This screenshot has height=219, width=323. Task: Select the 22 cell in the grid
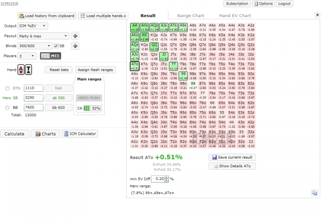pos(251,143)
